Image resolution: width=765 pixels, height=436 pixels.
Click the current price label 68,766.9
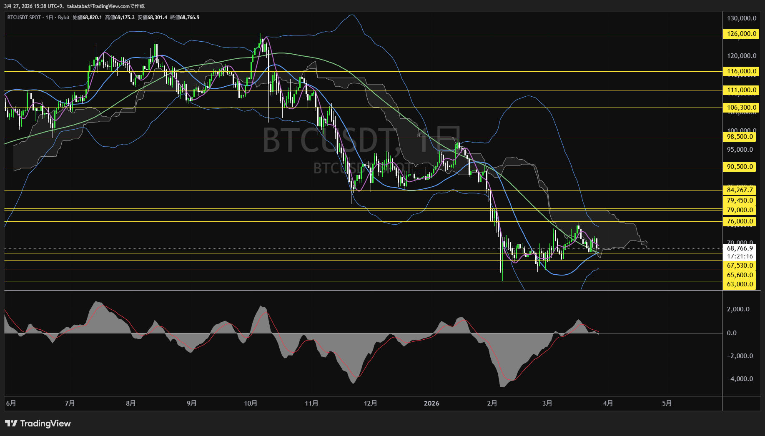click(740, 248)
